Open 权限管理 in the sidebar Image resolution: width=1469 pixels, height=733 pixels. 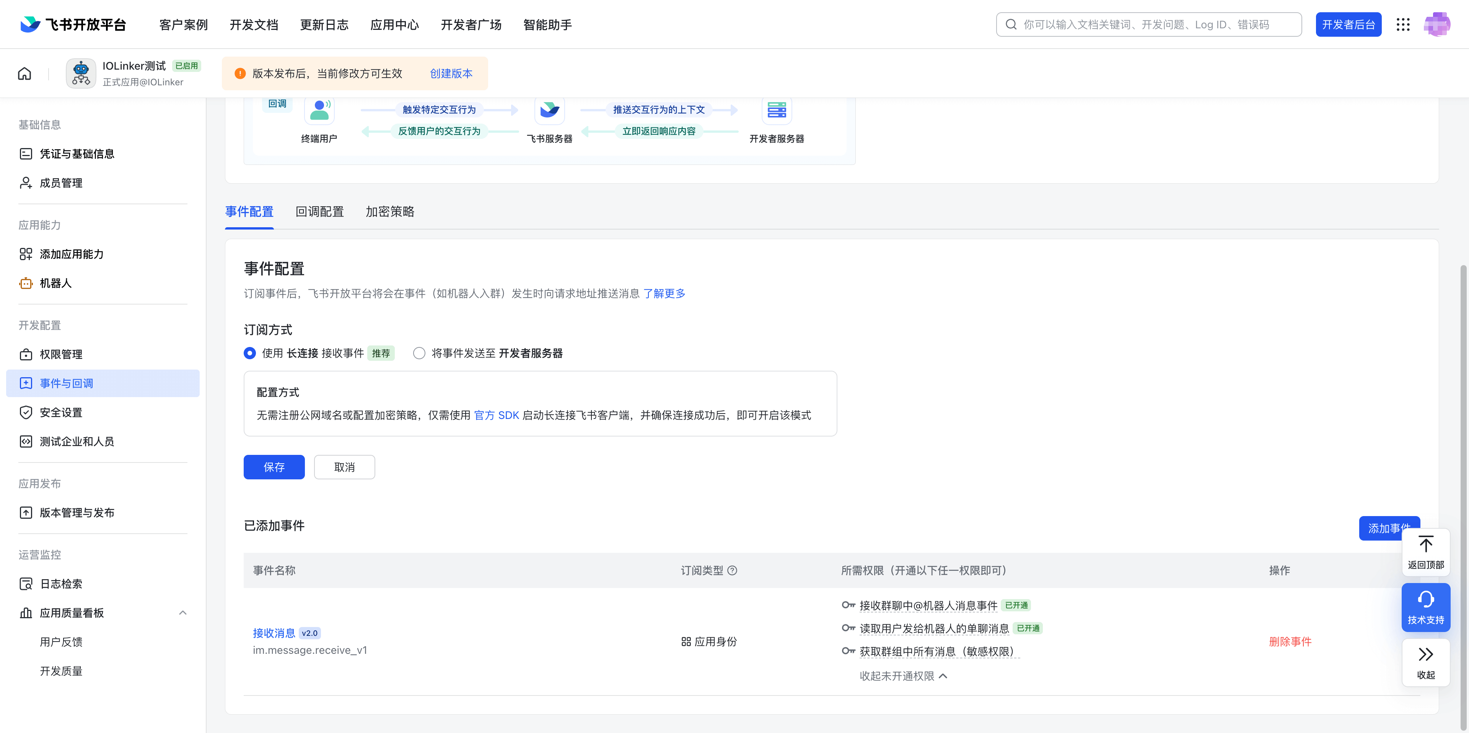click(61, 354)
